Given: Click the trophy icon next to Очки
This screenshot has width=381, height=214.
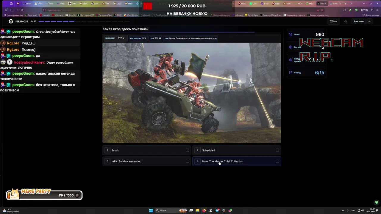Looking at the screenshot, I should [291, 34].
